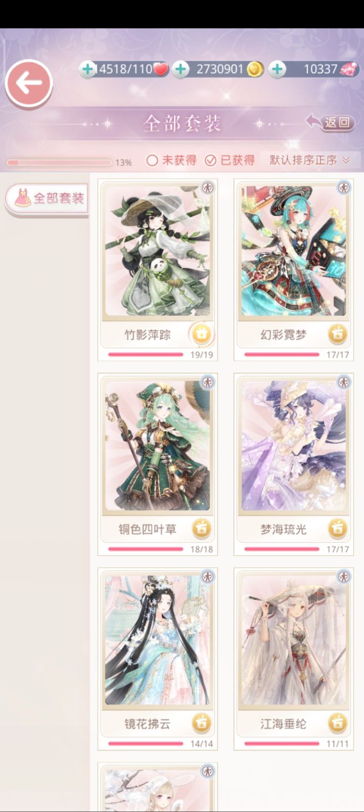Click the hanger icon for 梦海琉光
The width and height of the screenshot is (364, 812).
pos(338,529)
